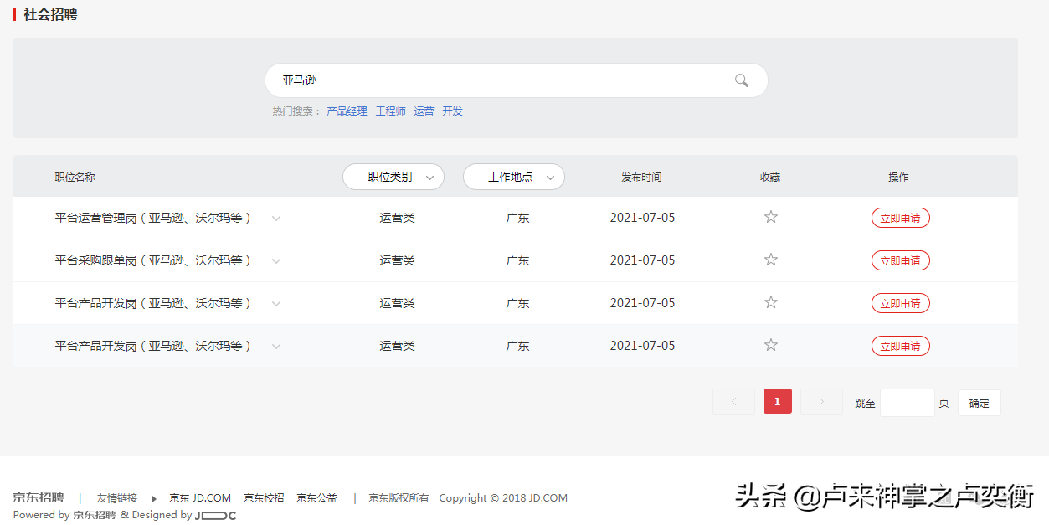This screenshot has width=1049, height=525.
Task: Go to the previous results page
Action: [x=733, y=402]
